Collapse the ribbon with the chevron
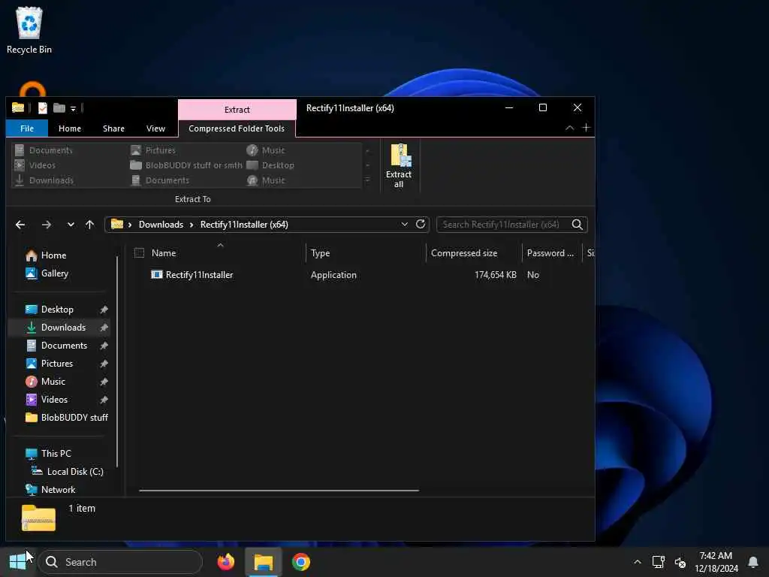 coord(569,128)
